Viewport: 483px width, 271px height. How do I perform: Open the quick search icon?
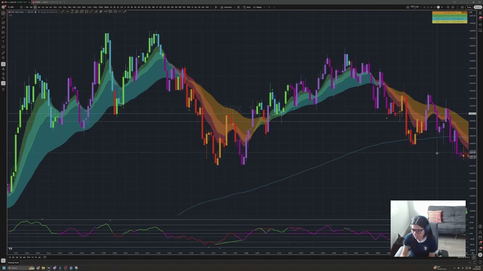coord(448,7)
